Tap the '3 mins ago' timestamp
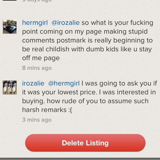Screen dimensions: 160x160 [37, 120]
